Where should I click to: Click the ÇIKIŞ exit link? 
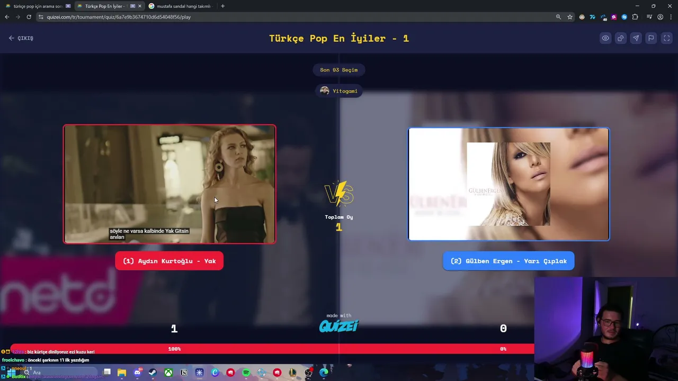[21, 38]
